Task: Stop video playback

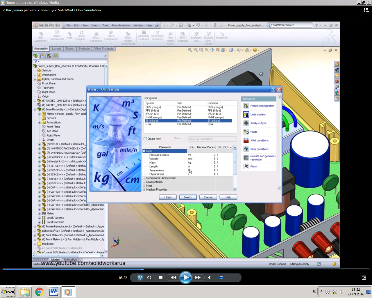Action: (161, 277)
